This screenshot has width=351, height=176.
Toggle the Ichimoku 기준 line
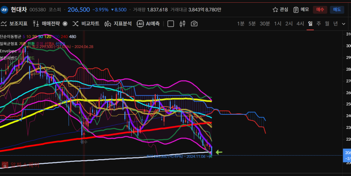(22, 44)
